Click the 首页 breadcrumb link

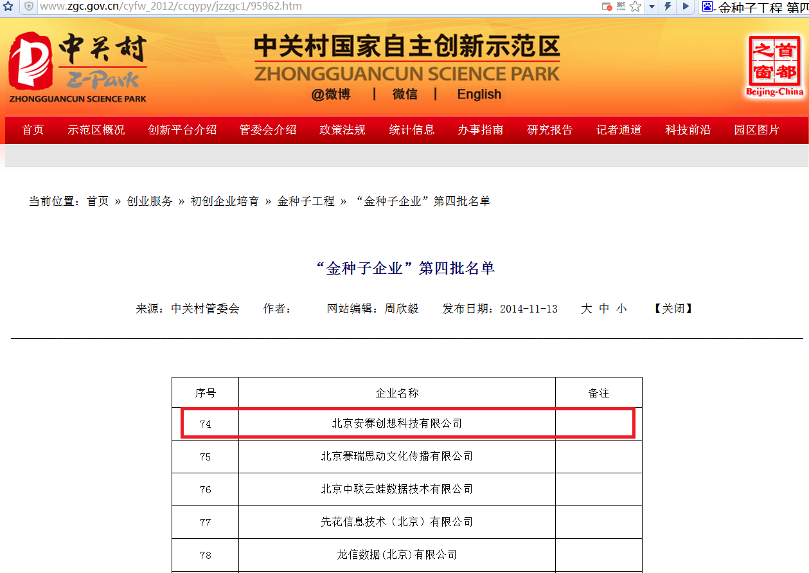[98, 201]
